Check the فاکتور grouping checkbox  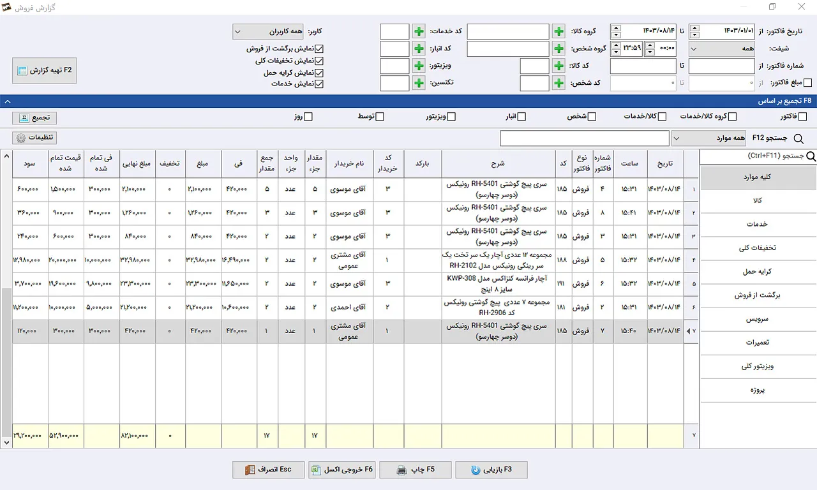[803, 117]
